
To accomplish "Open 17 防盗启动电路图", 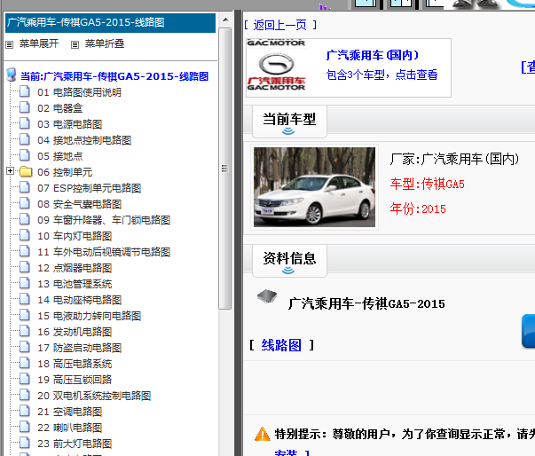I will pyautogui.click(x=80, y=348).
